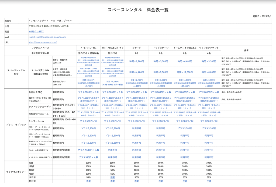Select the プラス990円×人数 soft drink cell
Screen dimensions: 276x187
coord(88,157)
